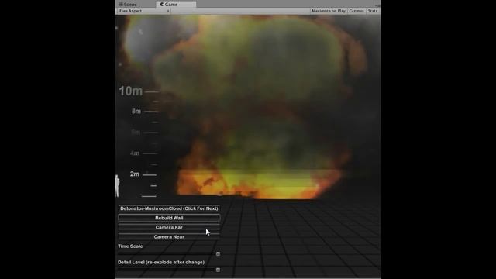The image size is (496, 279).
Task: Click the Detail Level slider handle
Action: point(218,270)
